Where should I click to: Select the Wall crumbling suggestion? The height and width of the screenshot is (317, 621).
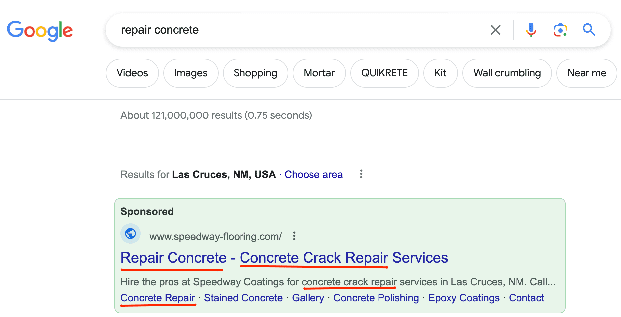(x=507, y=73)
